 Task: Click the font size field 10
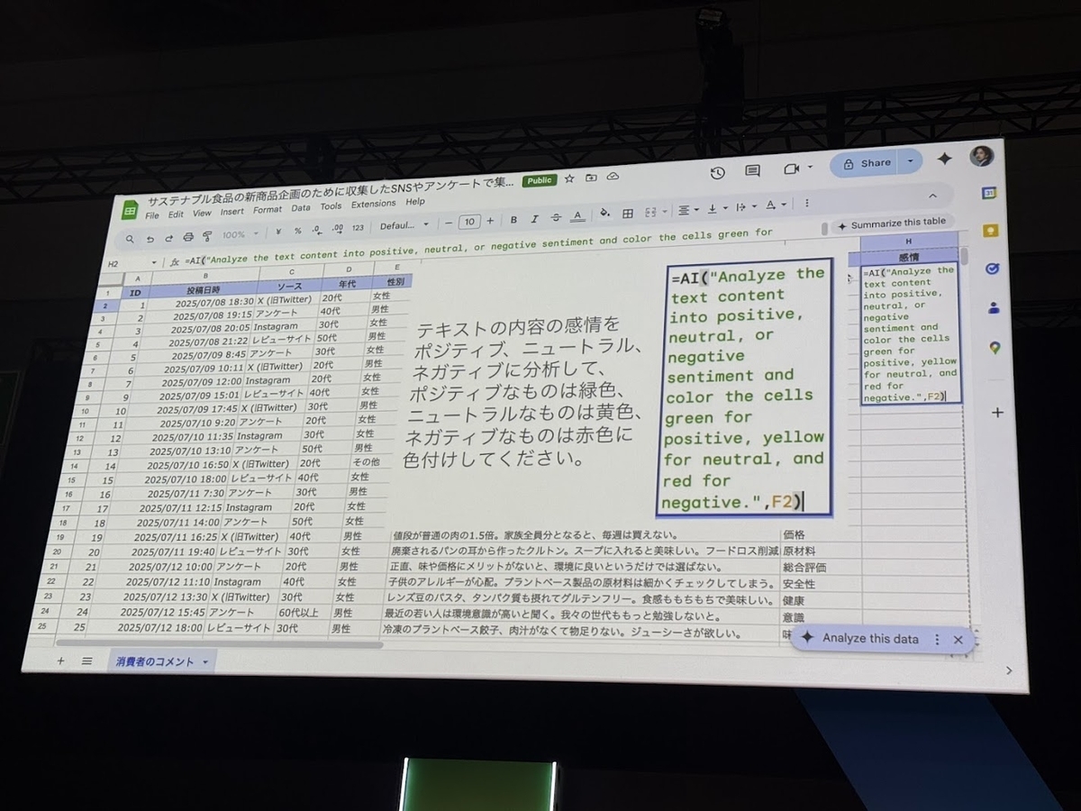coord(468,222)
